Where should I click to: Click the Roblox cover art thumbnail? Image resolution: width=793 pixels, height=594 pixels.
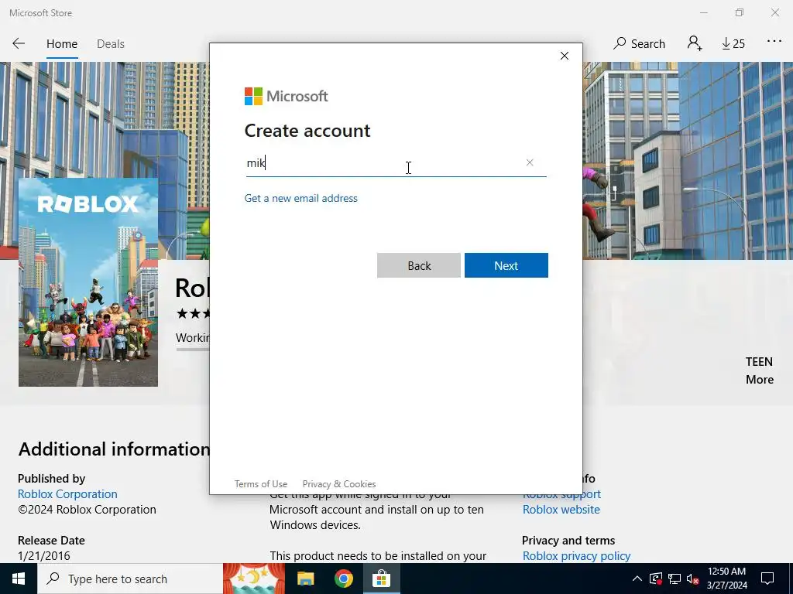coord(88,282)
